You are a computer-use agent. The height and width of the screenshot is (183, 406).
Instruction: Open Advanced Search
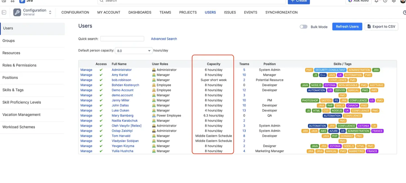coord(164,39)
